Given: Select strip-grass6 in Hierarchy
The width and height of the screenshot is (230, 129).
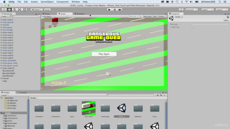Looking at the screenshot, I should (8, 22).
